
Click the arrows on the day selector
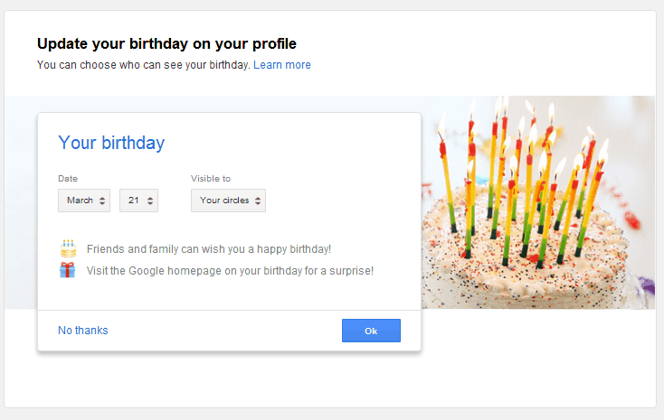coord(150,201)
